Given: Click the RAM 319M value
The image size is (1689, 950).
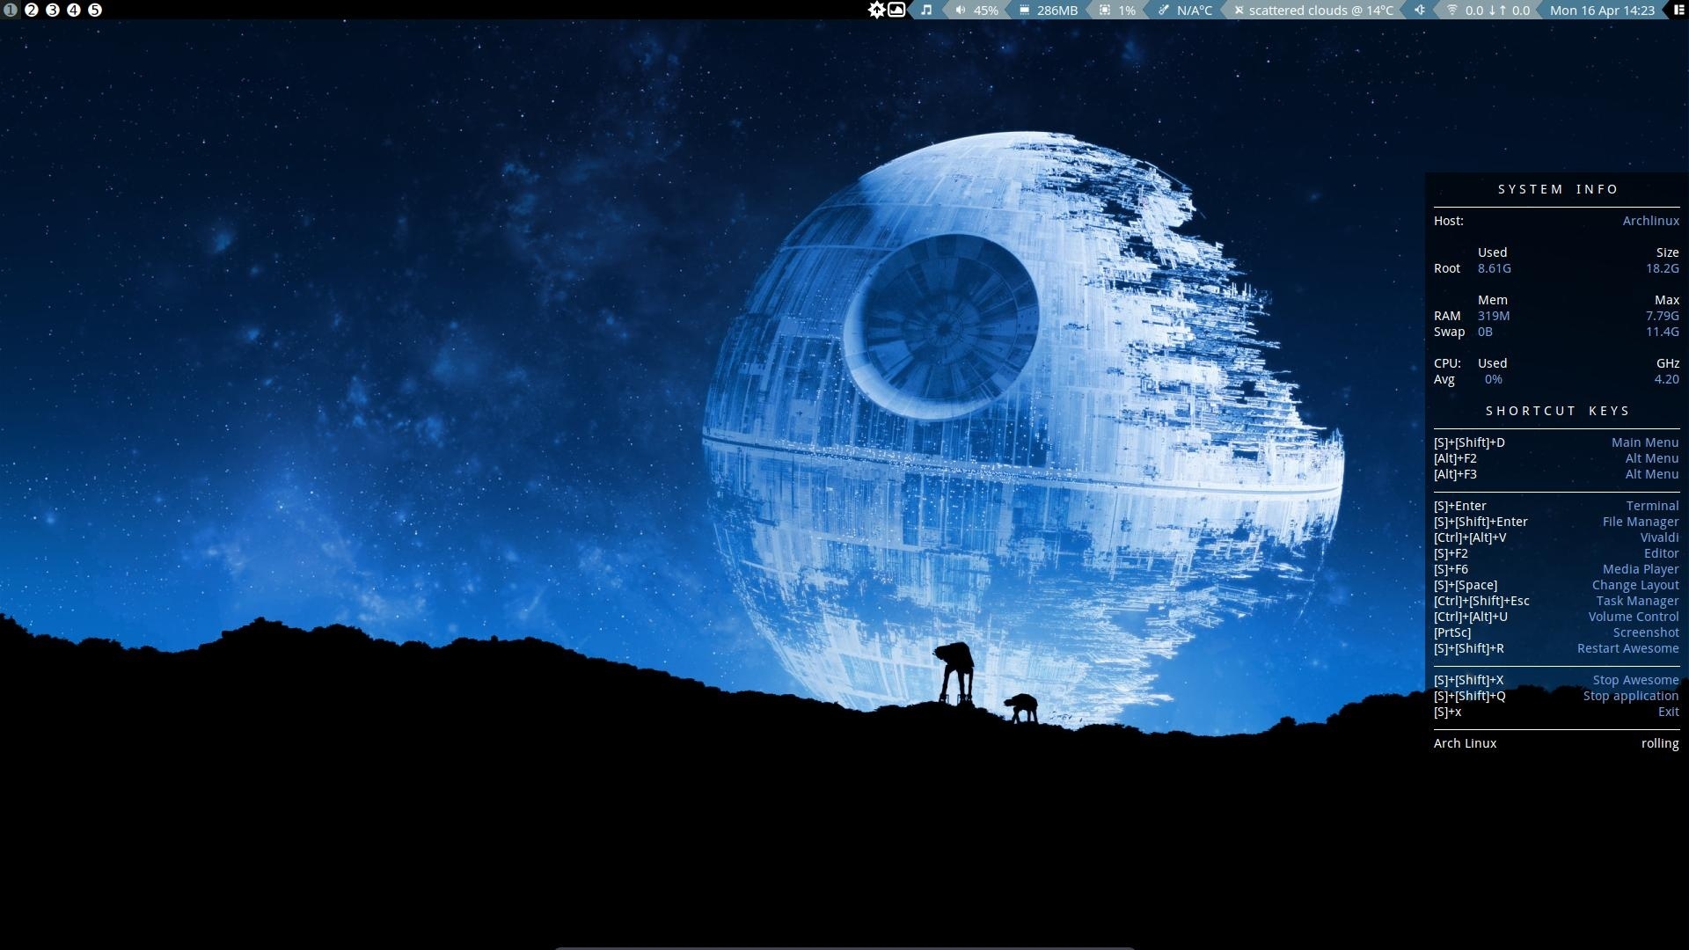Looking at the screenshot, I should (1494, 316).
